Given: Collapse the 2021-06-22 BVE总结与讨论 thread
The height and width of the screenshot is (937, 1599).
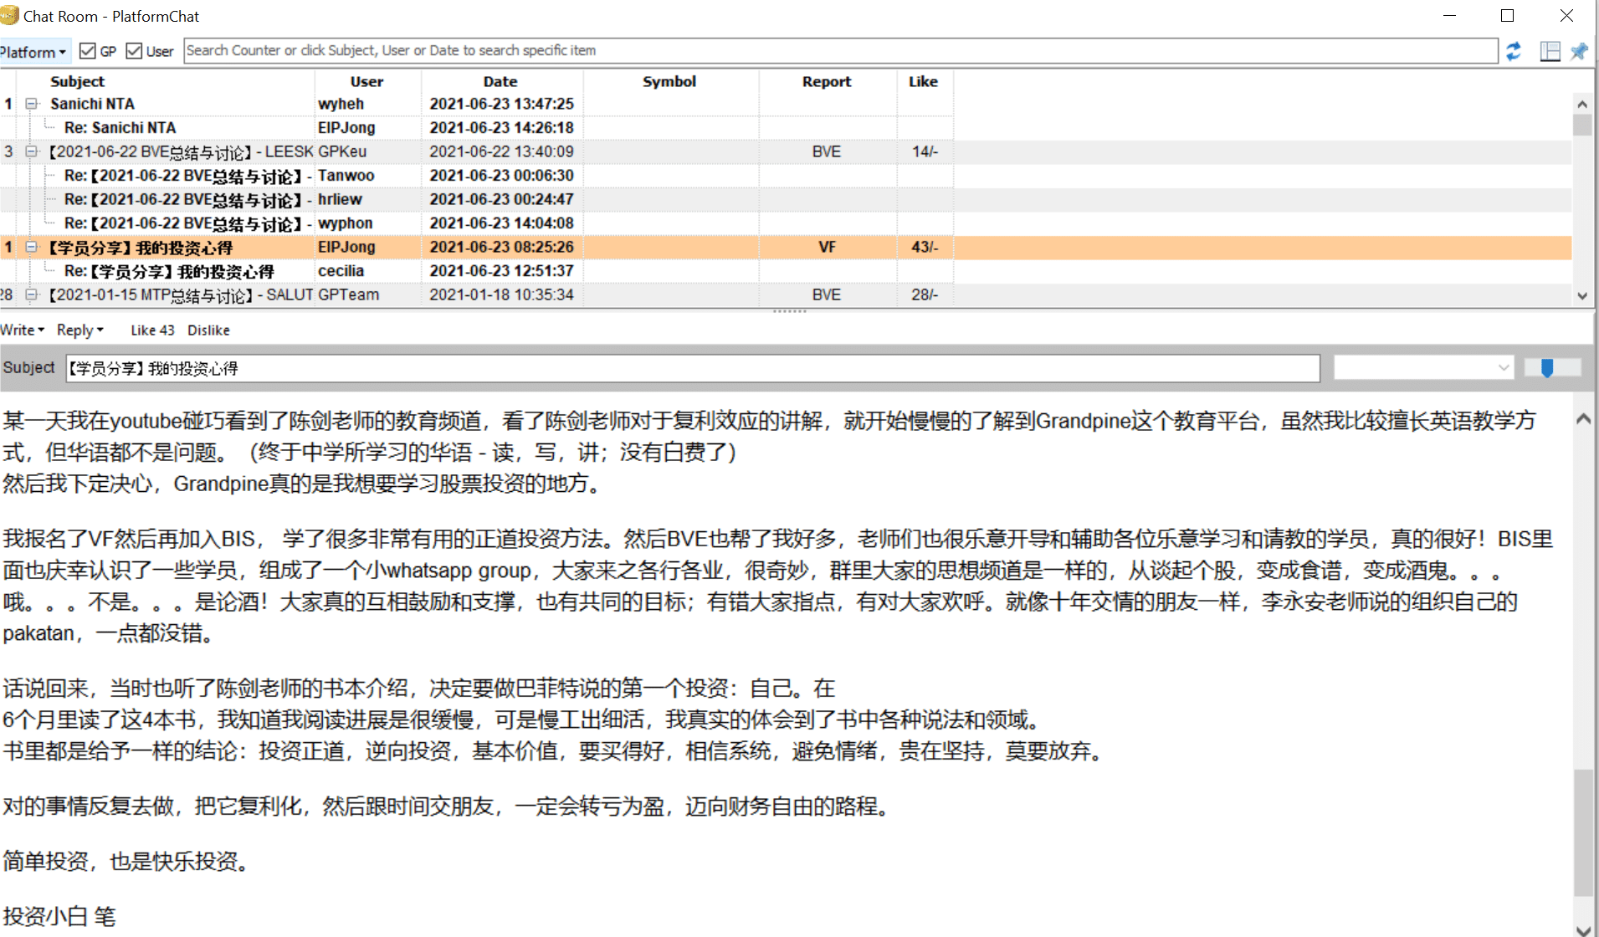Looking at the screenshot, I should 32,151.
